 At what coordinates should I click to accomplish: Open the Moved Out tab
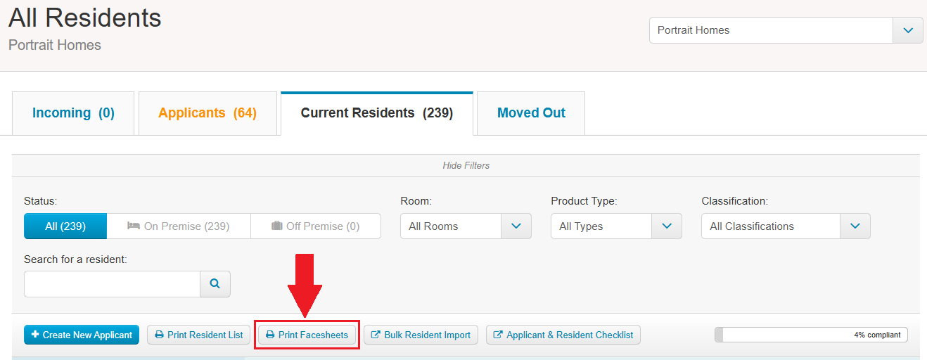pyautogui.click(x=531, y=113)
